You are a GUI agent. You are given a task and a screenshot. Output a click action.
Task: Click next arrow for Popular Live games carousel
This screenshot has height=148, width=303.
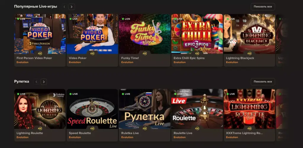[72, 7]
